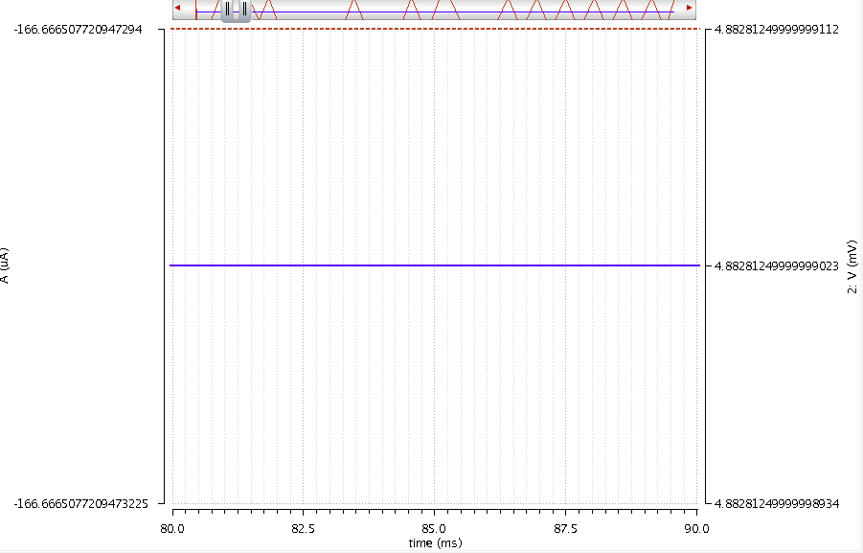Click the empty plot grid area
This screenshot has width=863, height=553.
click(431, 383)
